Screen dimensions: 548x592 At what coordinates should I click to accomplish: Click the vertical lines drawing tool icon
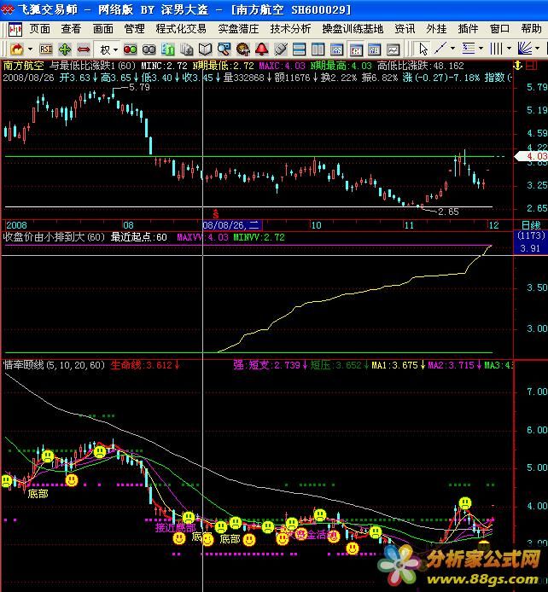coord(496,49)
